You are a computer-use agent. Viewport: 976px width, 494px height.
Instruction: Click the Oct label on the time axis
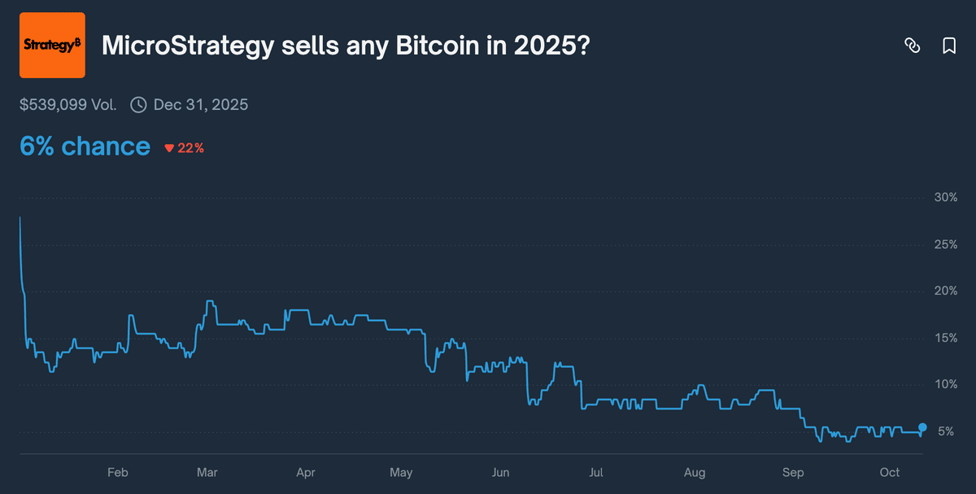point(890,472)
